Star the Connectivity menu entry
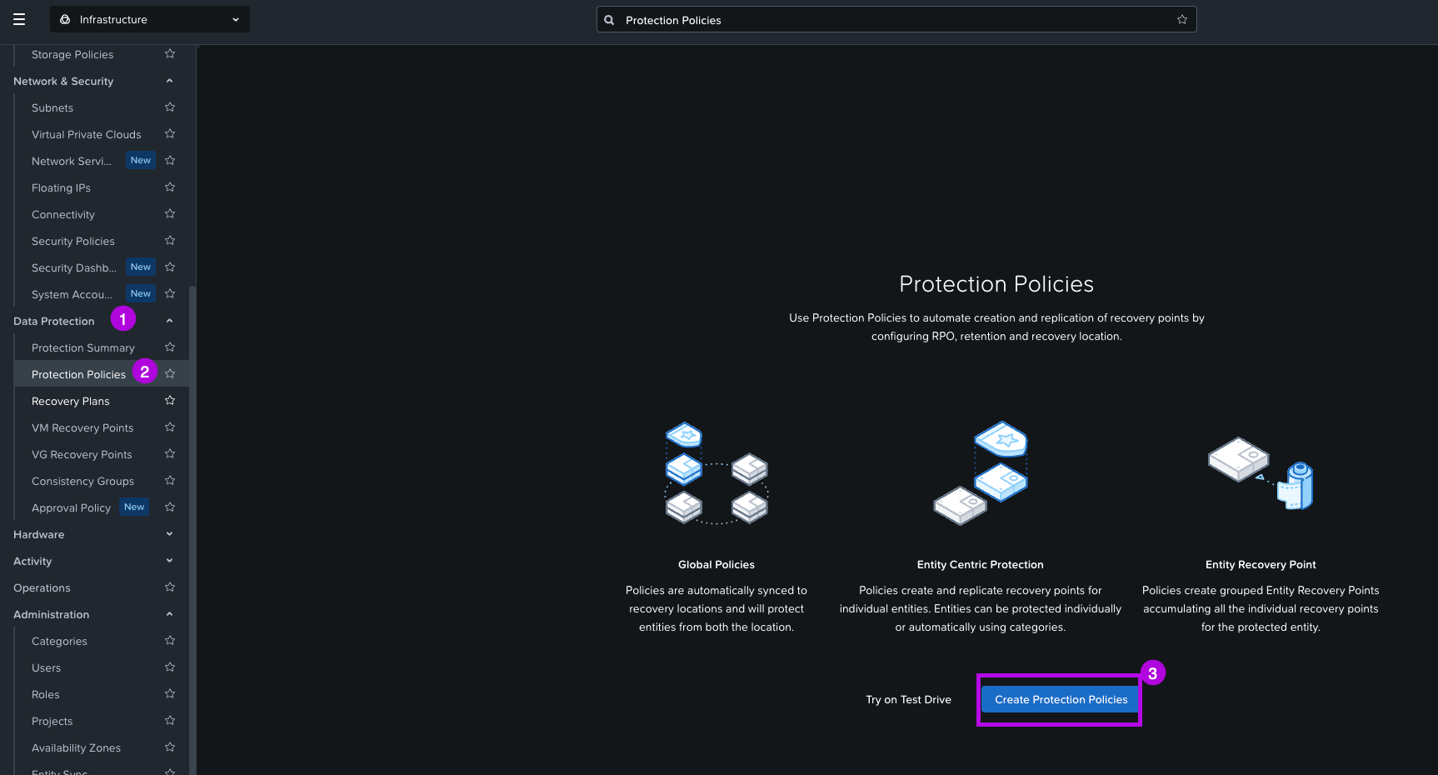This screenshot has height=775, width=1438. [170, 214]
